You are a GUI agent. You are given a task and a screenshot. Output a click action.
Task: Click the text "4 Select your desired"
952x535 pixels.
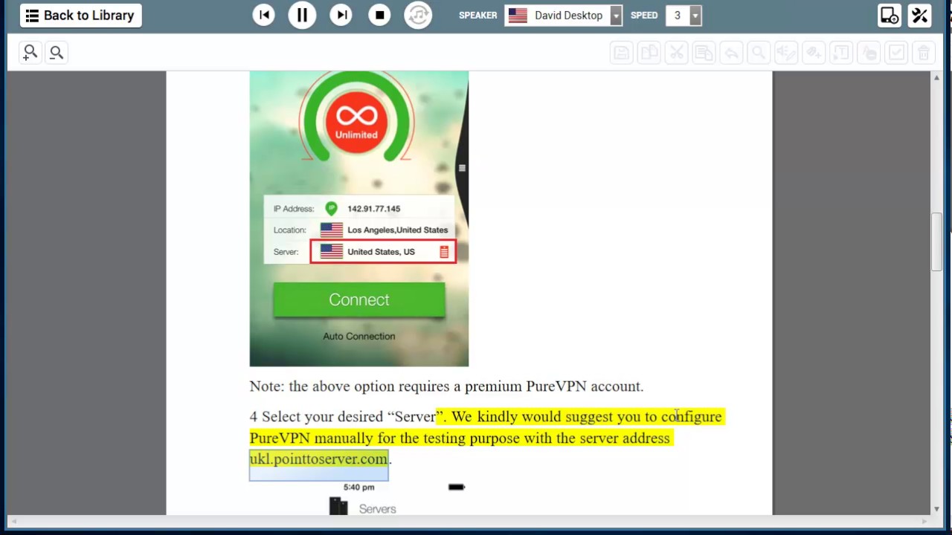click(x=316, y=417)
